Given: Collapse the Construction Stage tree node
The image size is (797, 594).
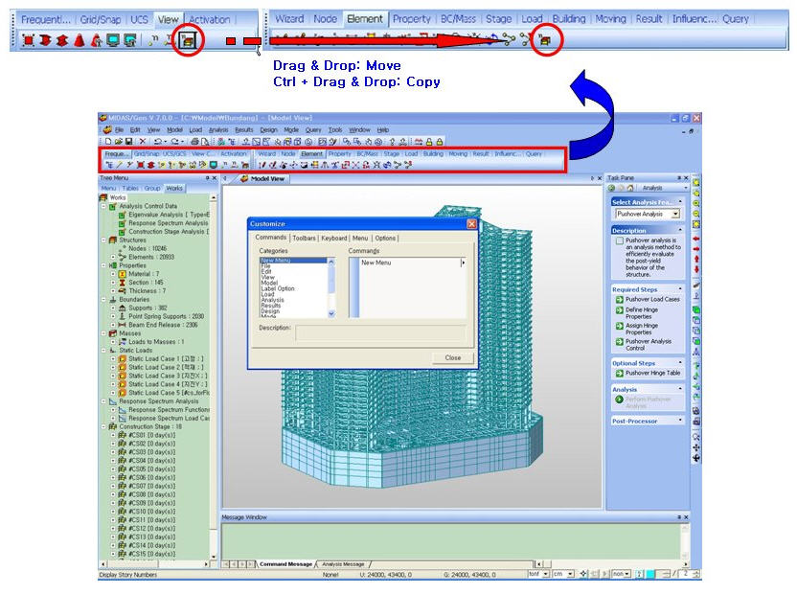Looking at the screenshot, I should point(104,426).
